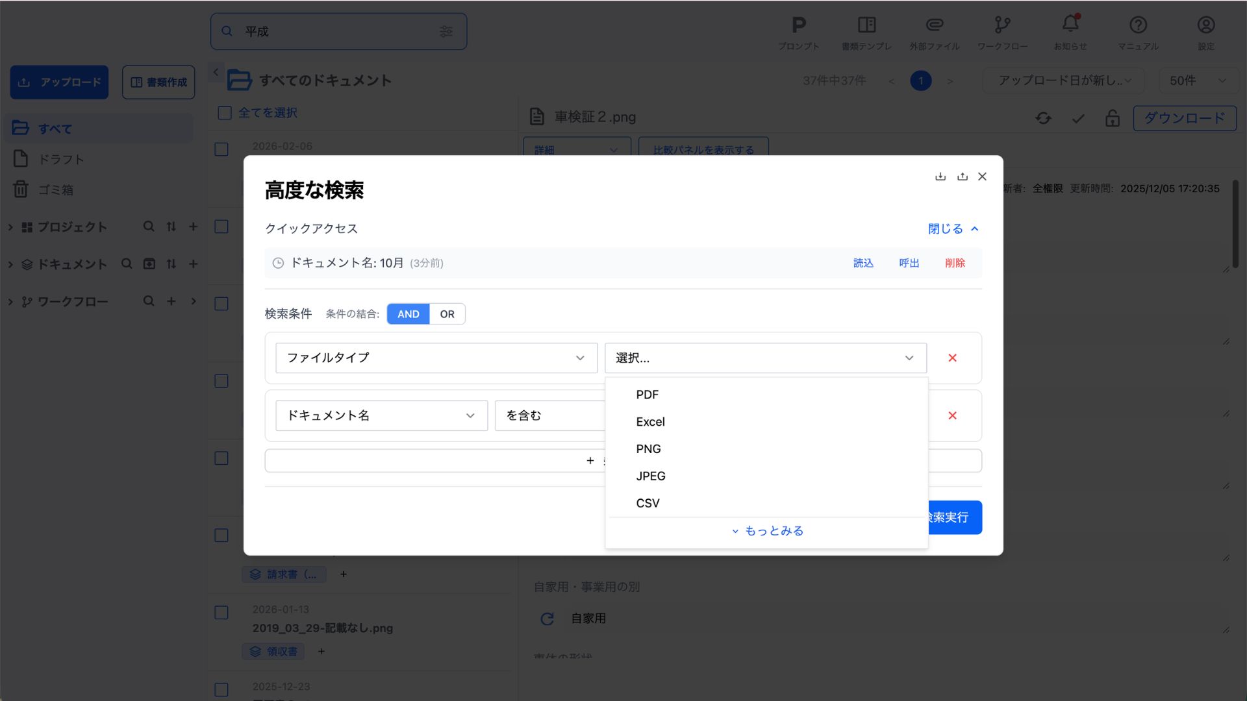Image resolution: width=1247 pixels, height=701 pixels.
Task: Click the export icon in dialog header
Action: click(962, 177)
